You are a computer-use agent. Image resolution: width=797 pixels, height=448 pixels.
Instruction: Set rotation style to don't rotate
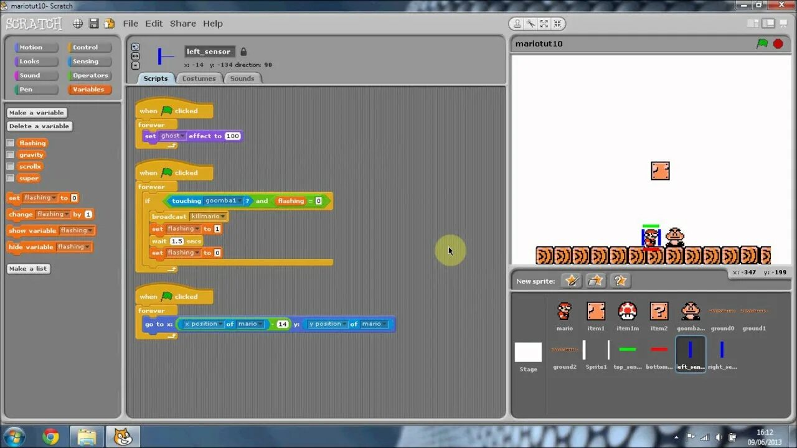(x=135, y=65)
